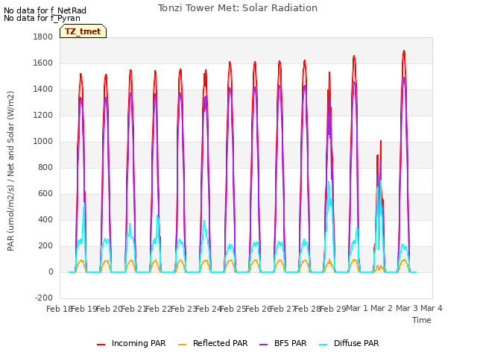Click the BF5 PAR legend entry
Screen dimensions: 477x358
[283, 343]
